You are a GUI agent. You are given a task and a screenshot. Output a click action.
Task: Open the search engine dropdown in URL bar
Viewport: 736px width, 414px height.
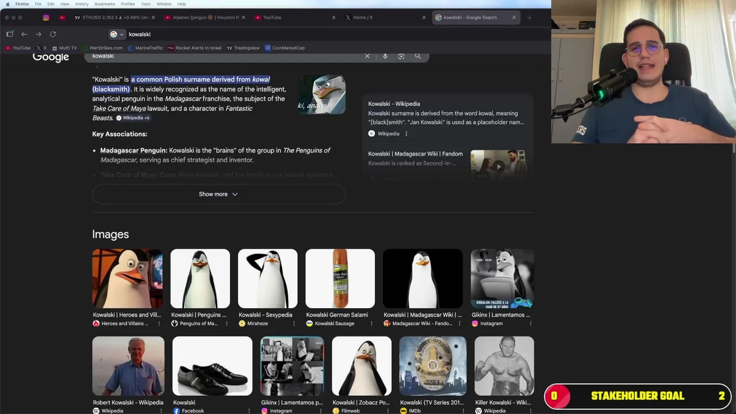coord(117,34)
